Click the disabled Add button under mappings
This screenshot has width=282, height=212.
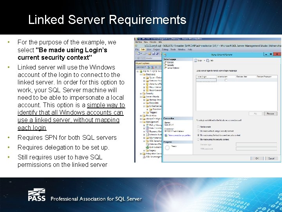click(x=255, y=113)
